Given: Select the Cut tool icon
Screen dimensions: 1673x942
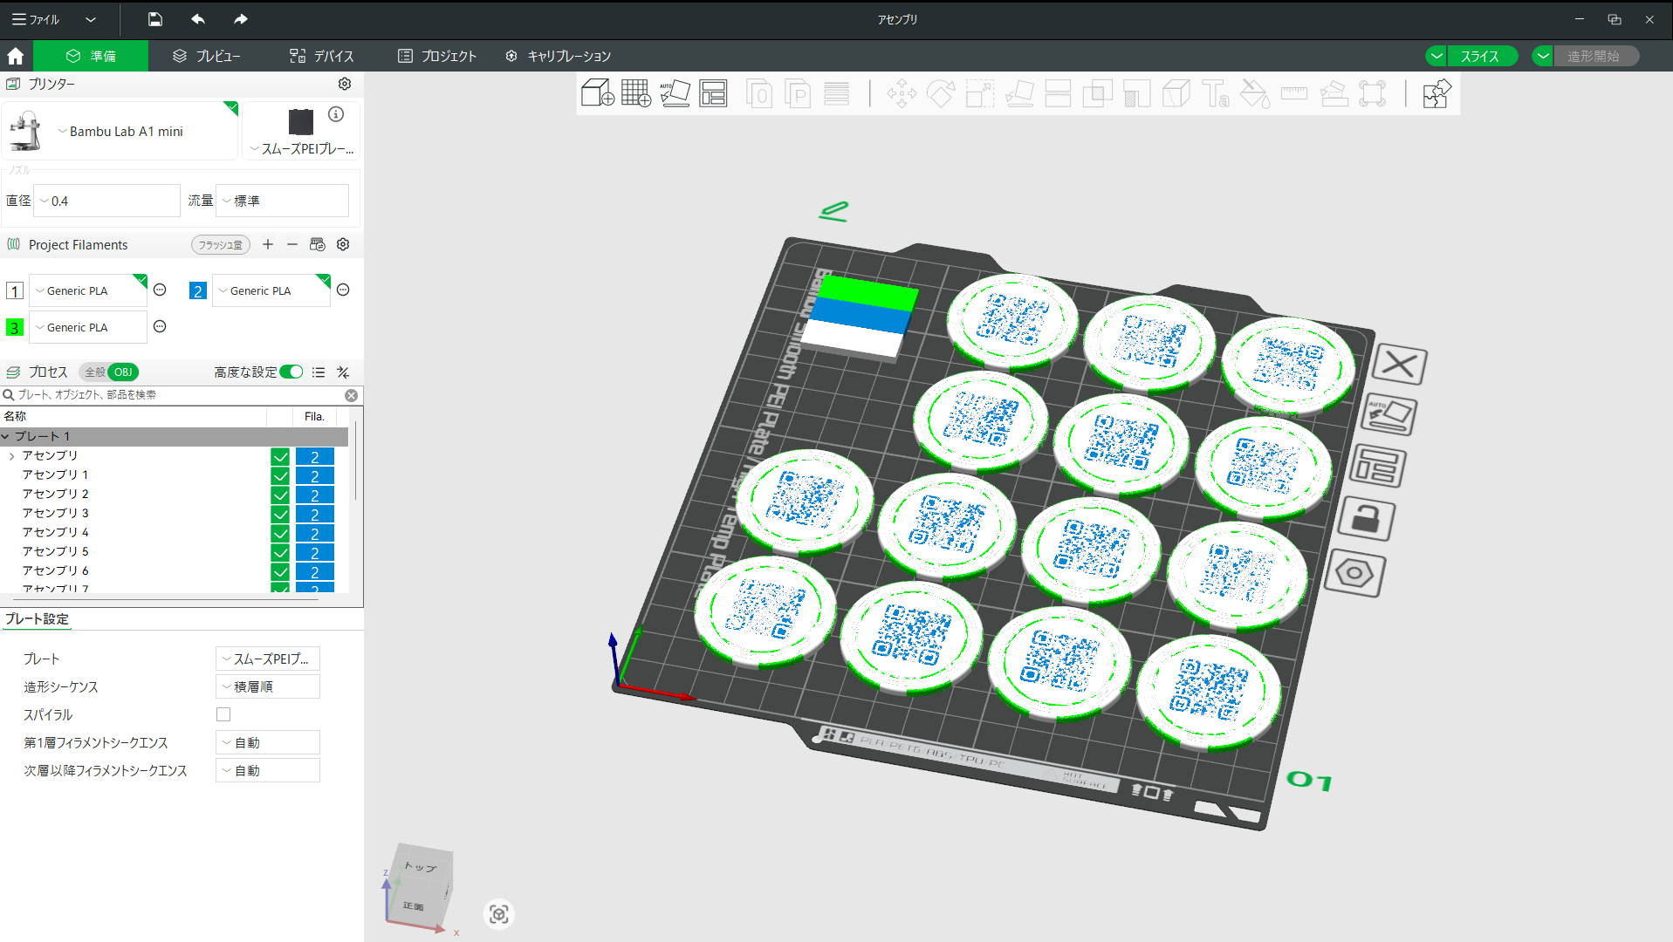Looking at the screenshot, I should [x=1058, y=93].
